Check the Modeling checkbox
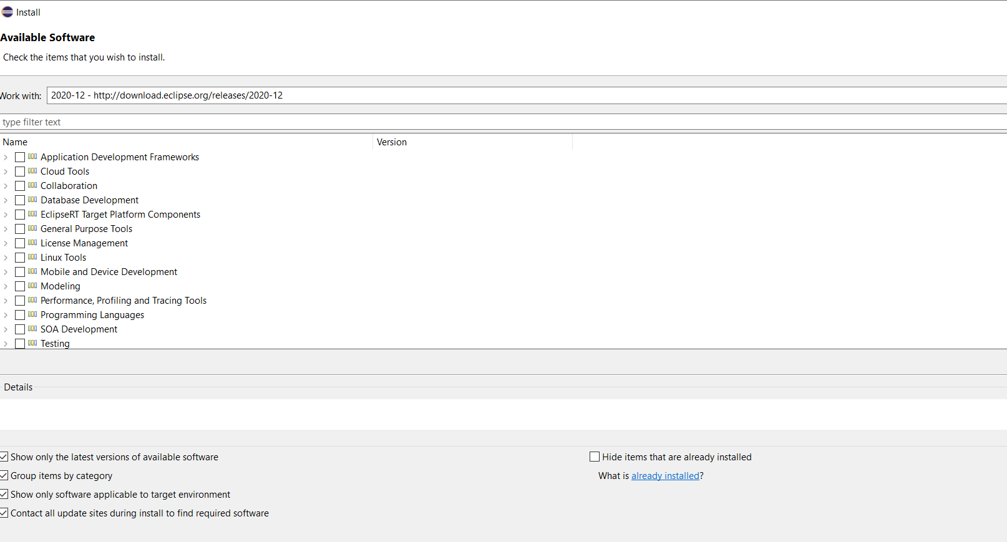The height and width of the screenshot is (542, 1007). (x=20, y=286)
